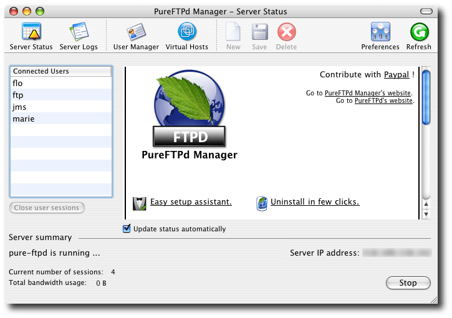Screen dimensions: 452x318
Task: Click the New document toolbar icon
Action: [x=233, y=32]
